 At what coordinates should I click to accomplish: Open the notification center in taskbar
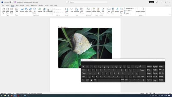pos(169,96)
